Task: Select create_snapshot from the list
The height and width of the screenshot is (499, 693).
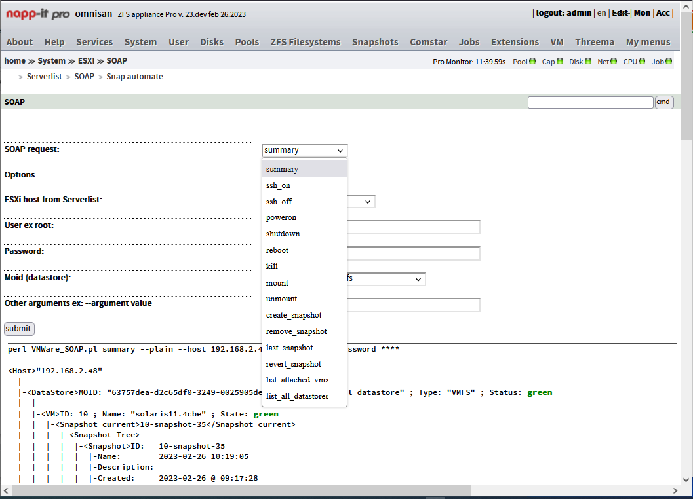Action: (x=293, y=315)
